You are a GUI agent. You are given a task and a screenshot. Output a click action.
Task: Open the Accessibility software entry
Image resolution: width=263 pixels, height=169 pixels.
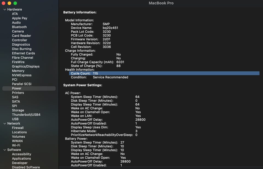tap(21, 154)
